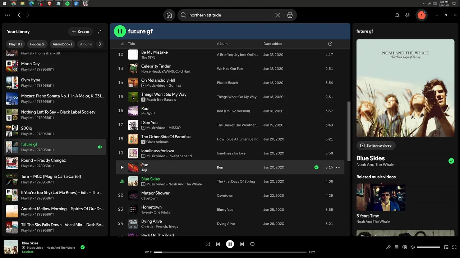Sort by Date added column

click(273, 44)
